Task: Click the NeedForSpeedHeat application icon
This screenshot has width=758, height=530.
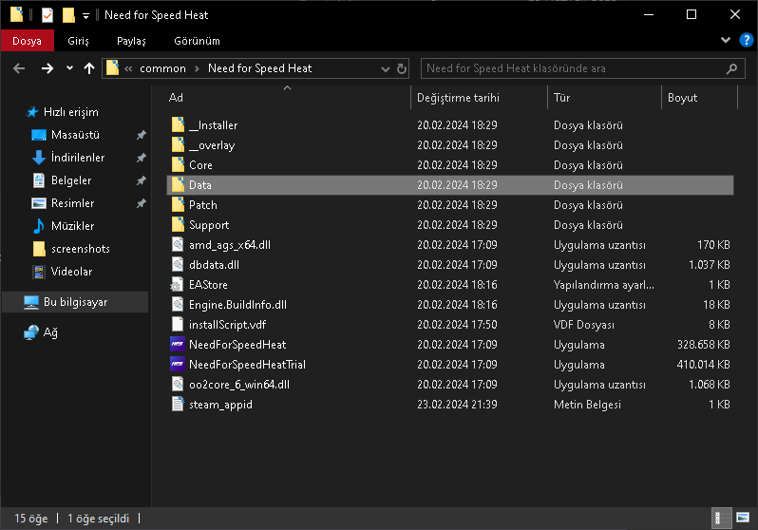Action: [178, 344]
